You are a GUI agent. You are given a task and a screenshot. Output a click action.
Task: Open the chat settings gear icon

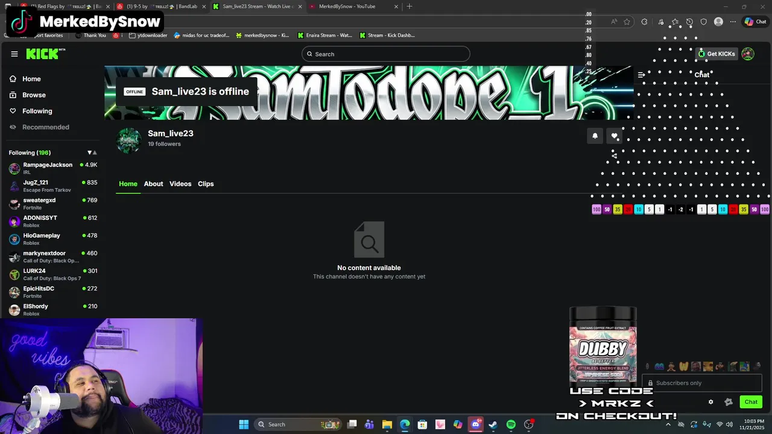[x=710, y=402]
